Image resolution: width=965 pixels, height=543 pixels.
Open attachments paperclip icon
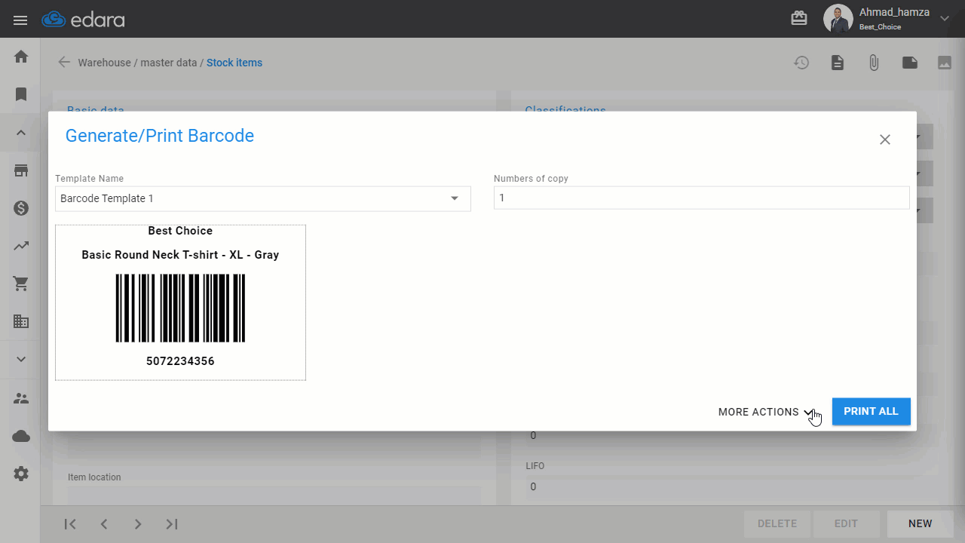pos(874,63)
